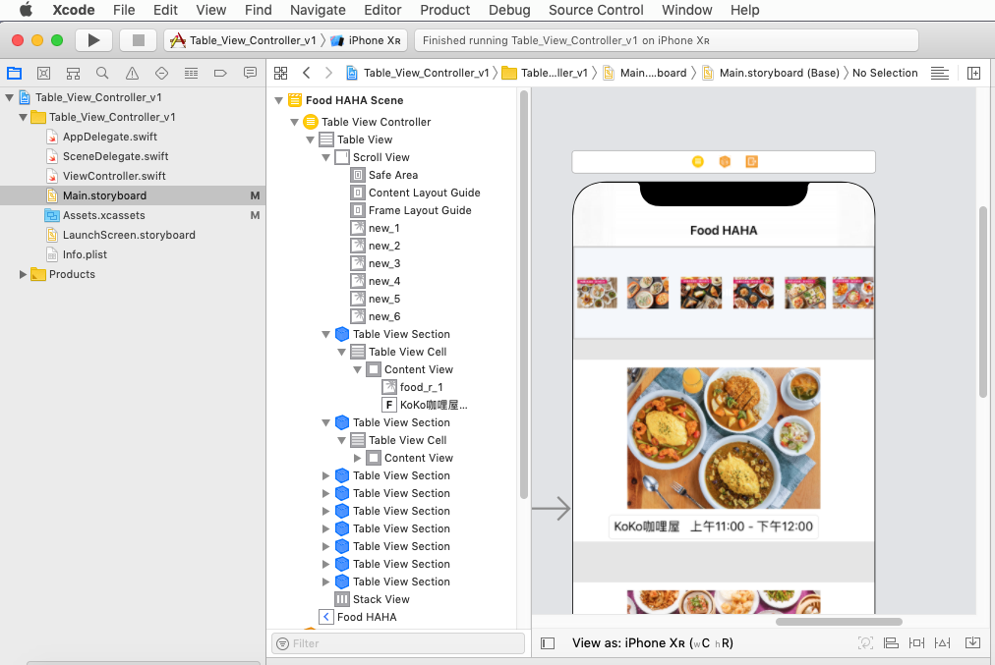
Task: Click the Main....board breadcrumb
Action: pos(645,73)
